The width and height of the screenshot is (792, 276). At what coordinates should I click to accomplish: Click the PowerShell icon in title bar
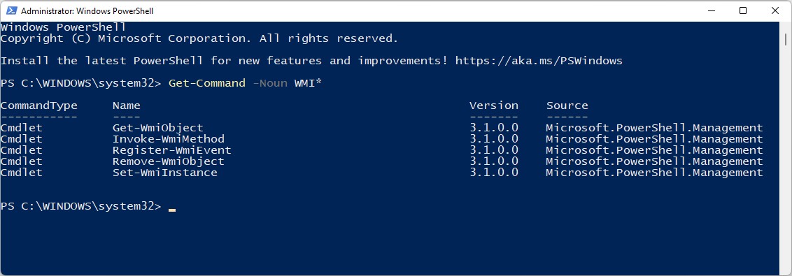pos(10,10)
